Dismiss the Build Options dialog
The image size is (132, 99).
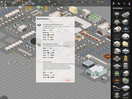click(68, 80)
